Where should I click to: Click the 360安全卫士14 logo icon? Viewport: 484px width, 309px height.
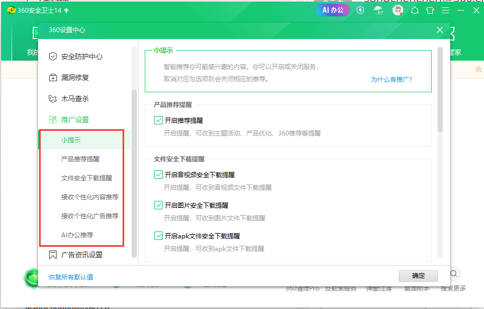coord(12,10)
